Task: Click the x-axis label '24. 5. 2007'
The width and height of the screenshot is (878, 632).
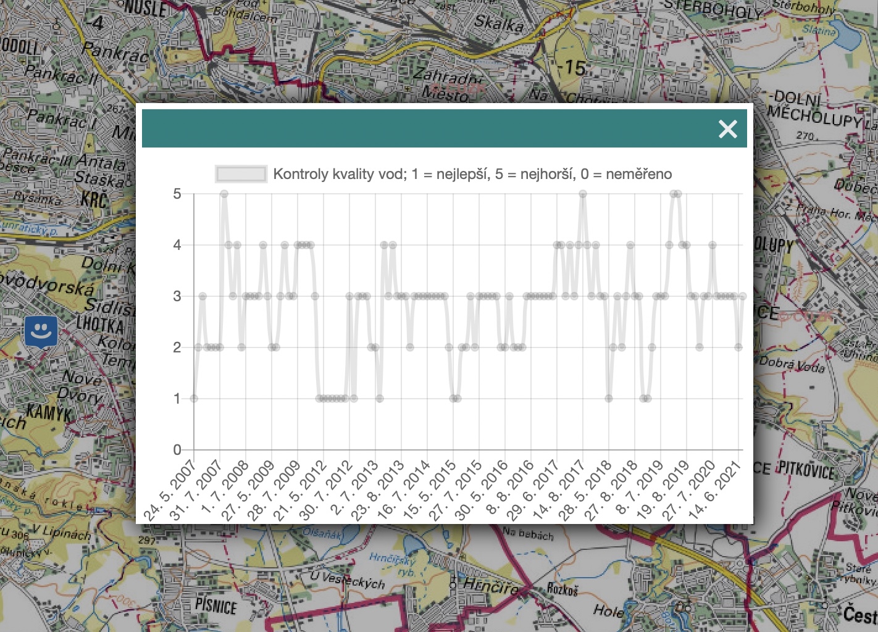Action: pyautogui.click(x=169, y=490)
